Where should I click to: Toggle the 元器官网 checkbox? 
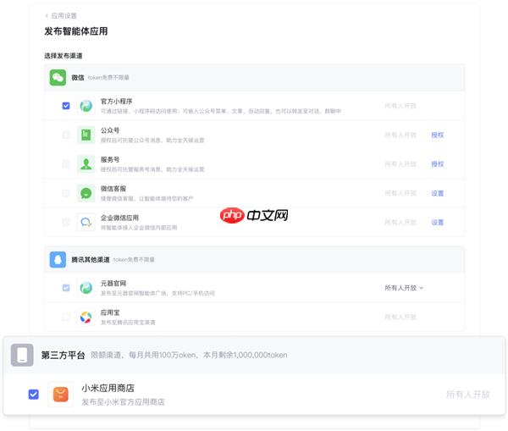66,288
